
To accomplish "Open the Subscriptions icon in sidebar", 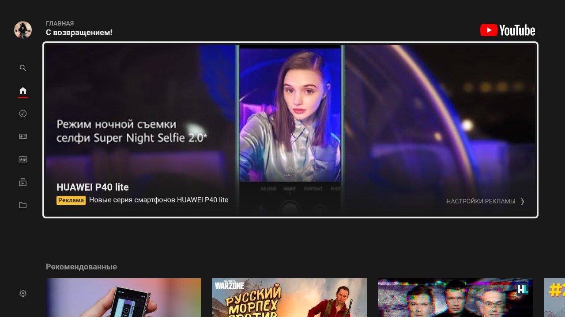I will [23, 182].
